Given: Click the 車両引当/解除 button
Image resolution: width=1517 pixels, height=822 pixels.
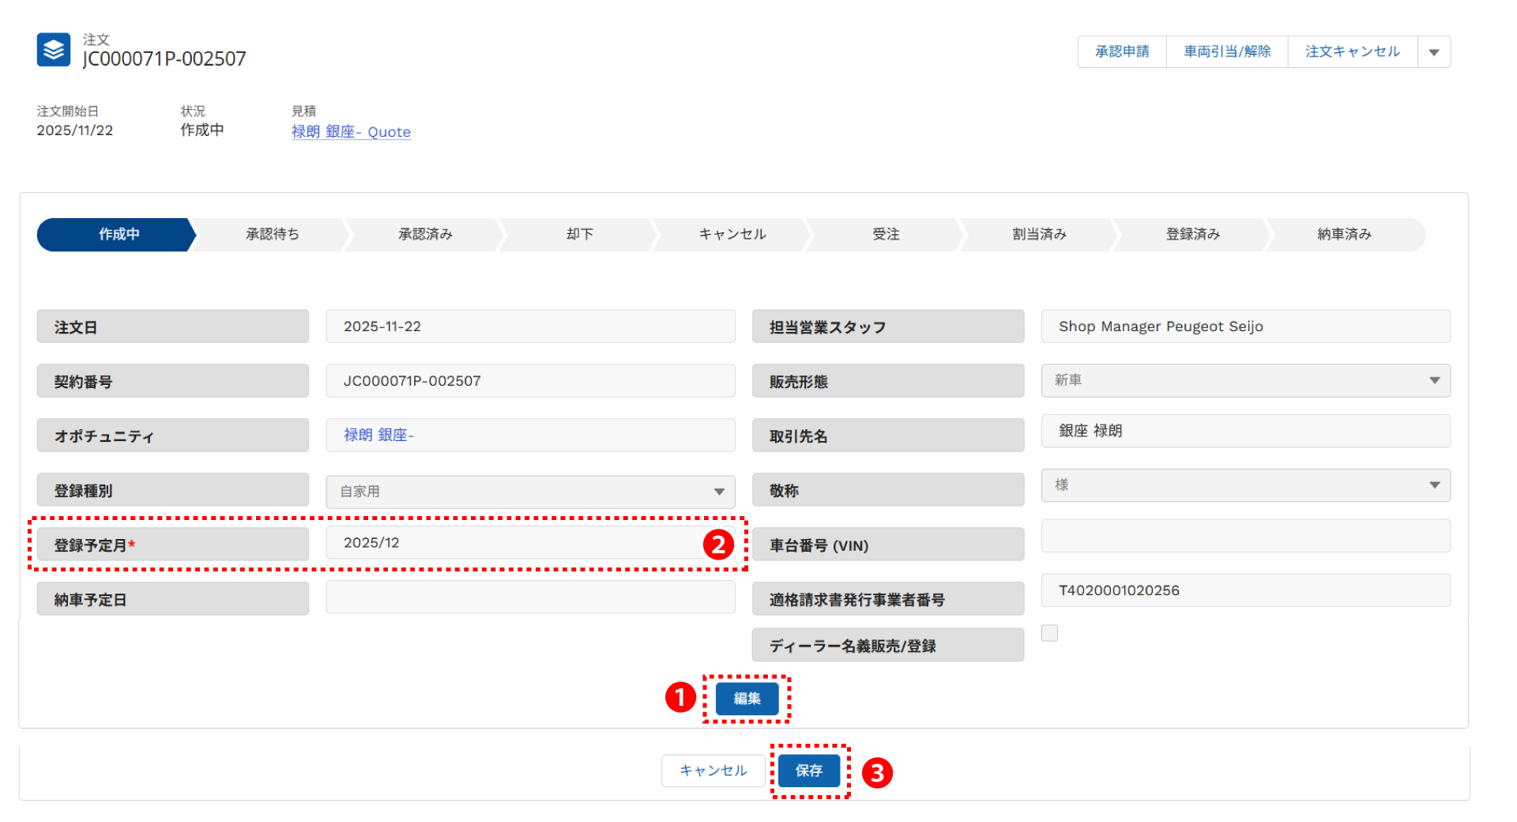Looking at the screenshot, I should tap(1226, 52).
